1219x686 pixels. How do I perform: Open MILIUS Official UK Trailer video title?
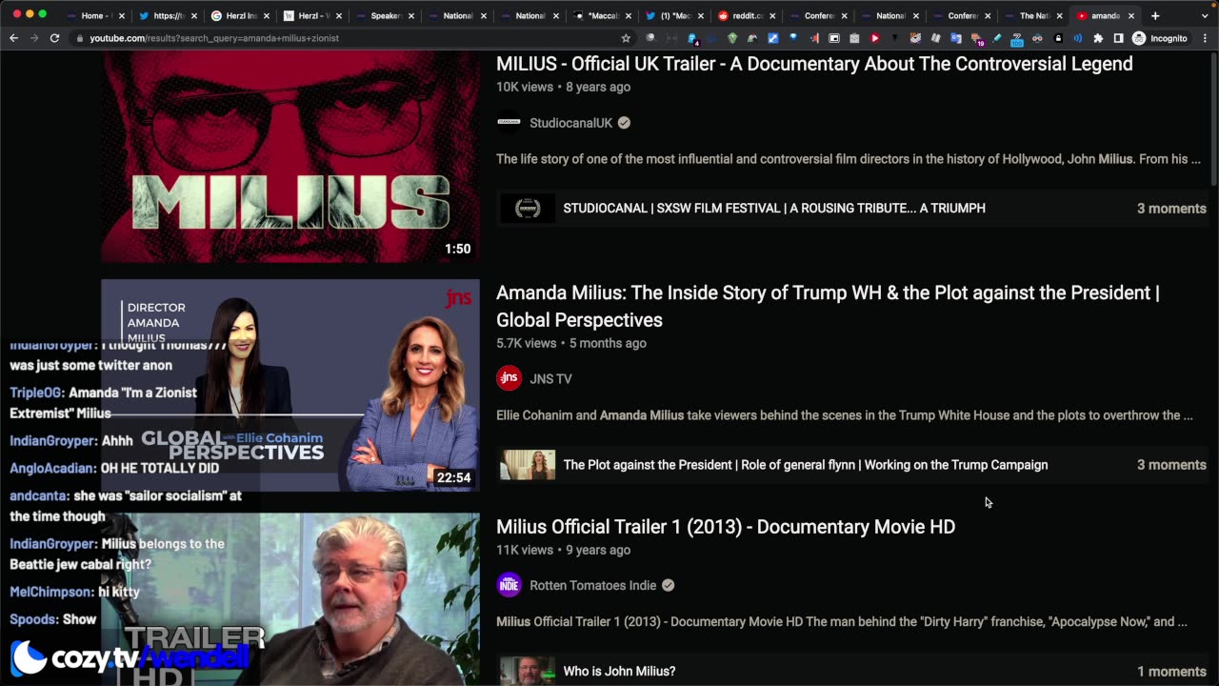[x=814, y=64]
